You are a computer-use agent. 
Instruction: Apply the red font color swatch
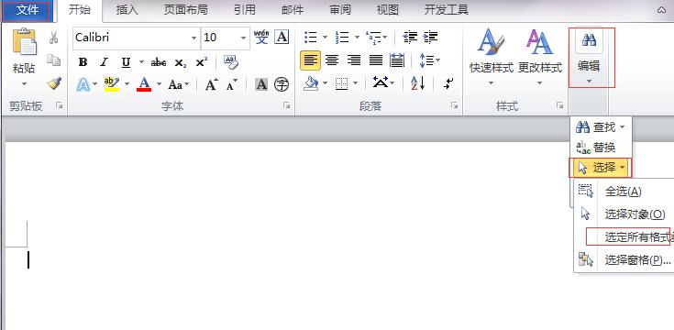pyautogui.click(x=144, y=84)
